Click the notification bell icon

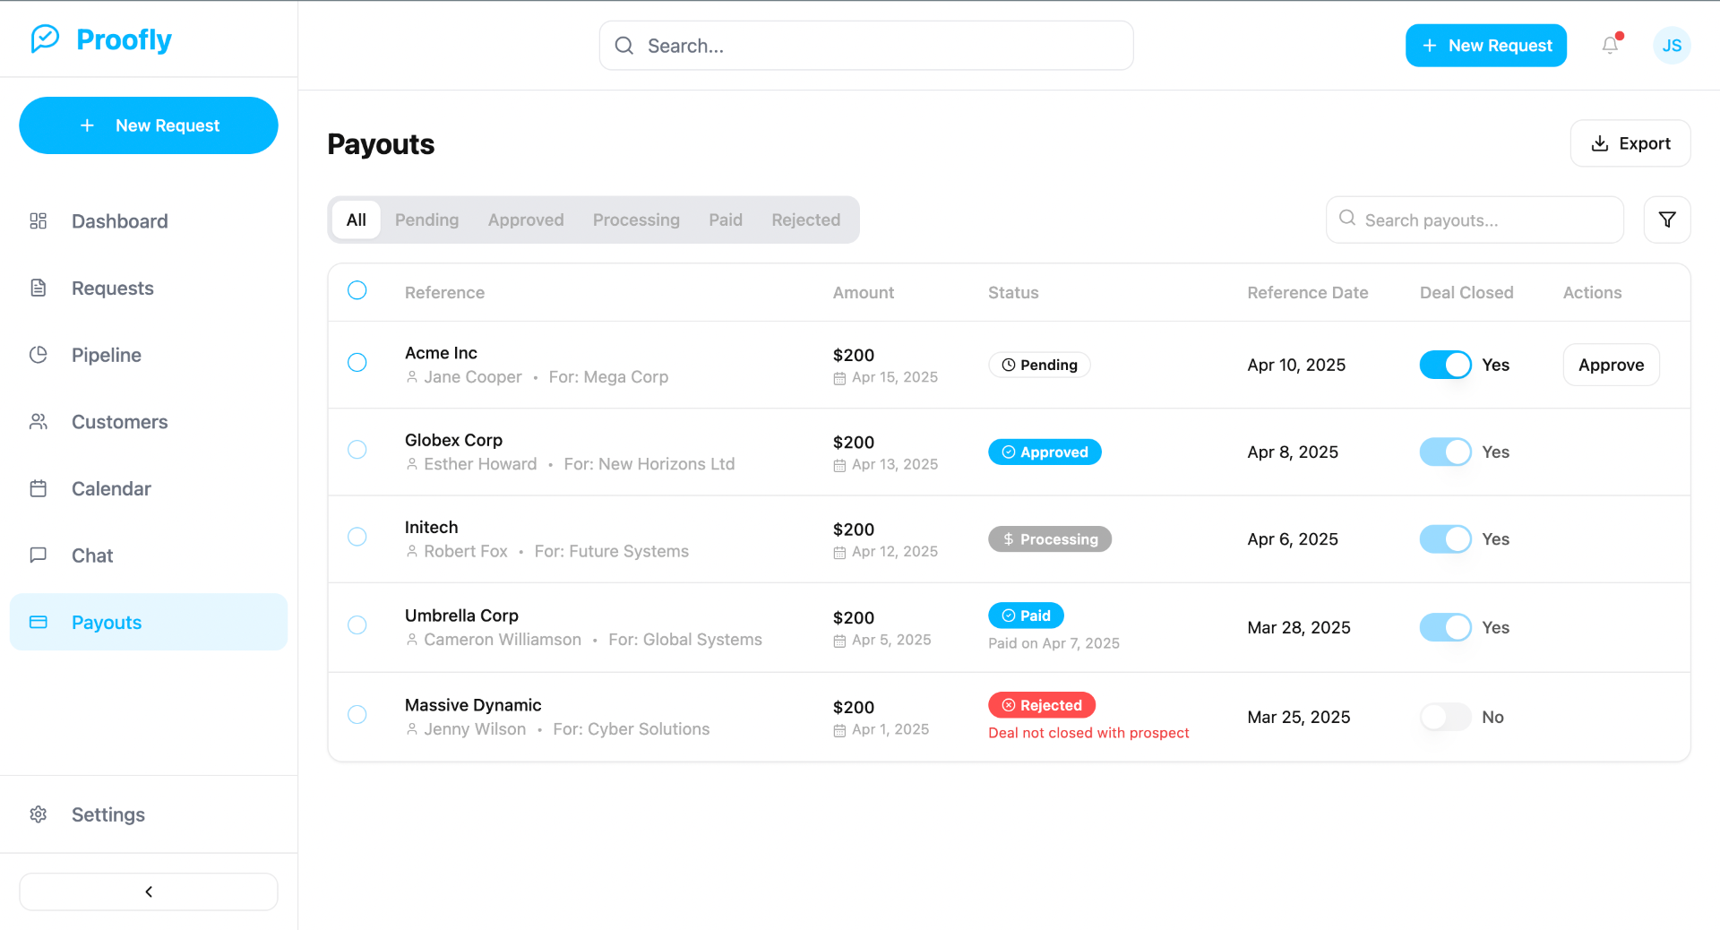coord(1610,46)
